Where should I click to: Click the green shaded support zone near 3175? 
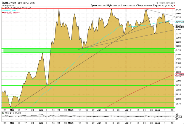click(x=89, y=51)
